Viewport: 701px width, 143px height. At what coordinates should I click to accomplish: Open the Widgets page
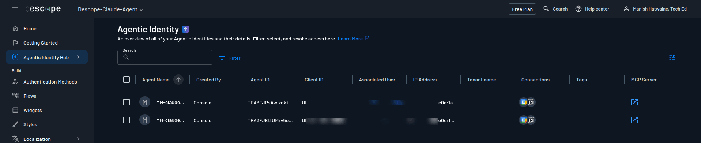point(47,110)
